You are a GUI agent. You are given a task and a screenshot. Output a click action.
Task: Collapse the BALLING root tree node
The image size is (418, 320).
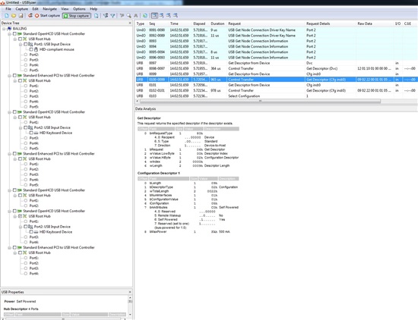[4, 29]
